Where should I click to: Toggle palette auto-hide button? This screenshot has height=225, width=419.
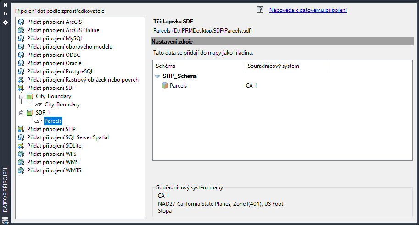tap(6, 14)
